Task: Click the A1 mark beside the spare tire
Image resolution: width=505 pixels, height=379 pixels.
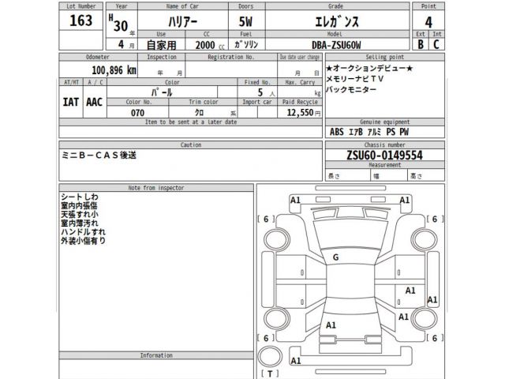Action: click(296, 362)
